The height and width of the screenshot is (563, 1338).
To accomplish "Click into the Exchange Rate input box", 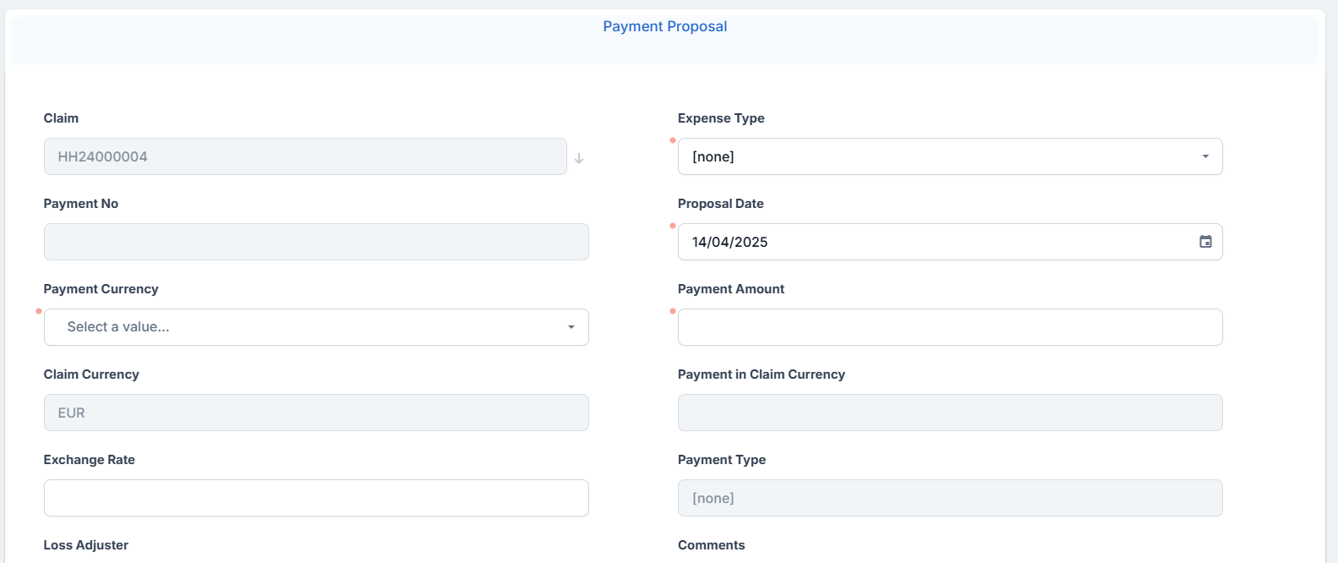I will (x=316, y=498).
